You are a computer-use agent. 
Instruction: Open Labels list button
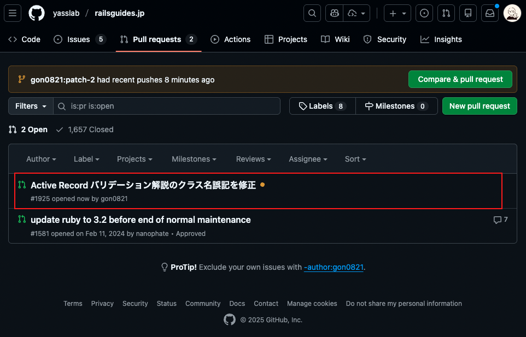click(323, 106)
